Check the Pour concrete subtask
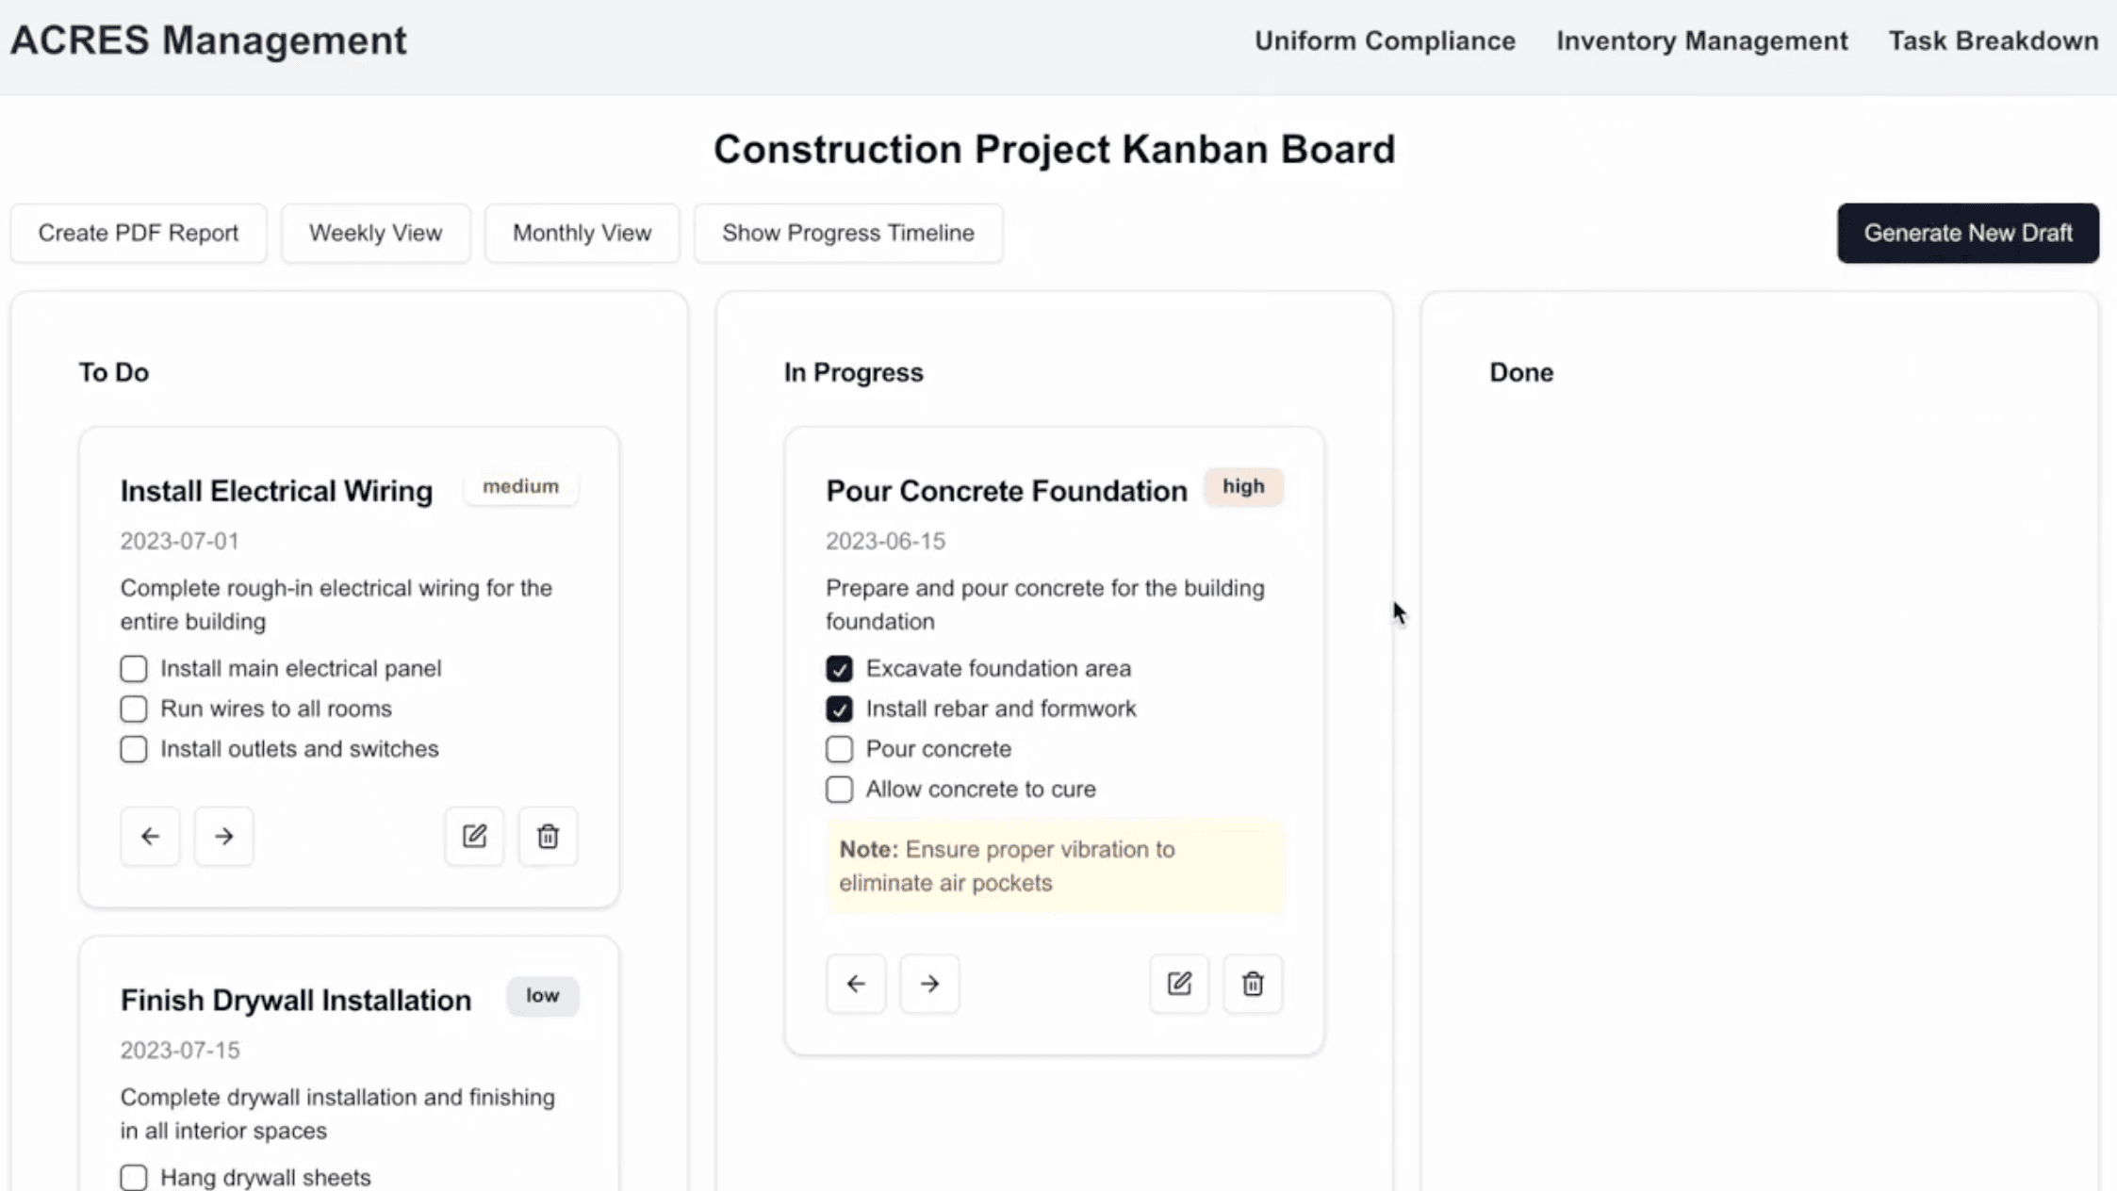The width and height of the screenshot is (2117, 1191). tap(839, 748)
